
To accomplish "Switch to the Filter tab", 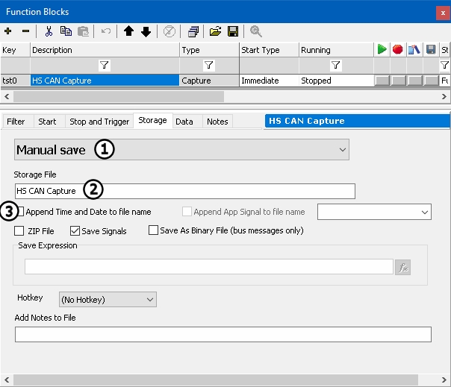I will pyautogui.click(x=16, y=122).
